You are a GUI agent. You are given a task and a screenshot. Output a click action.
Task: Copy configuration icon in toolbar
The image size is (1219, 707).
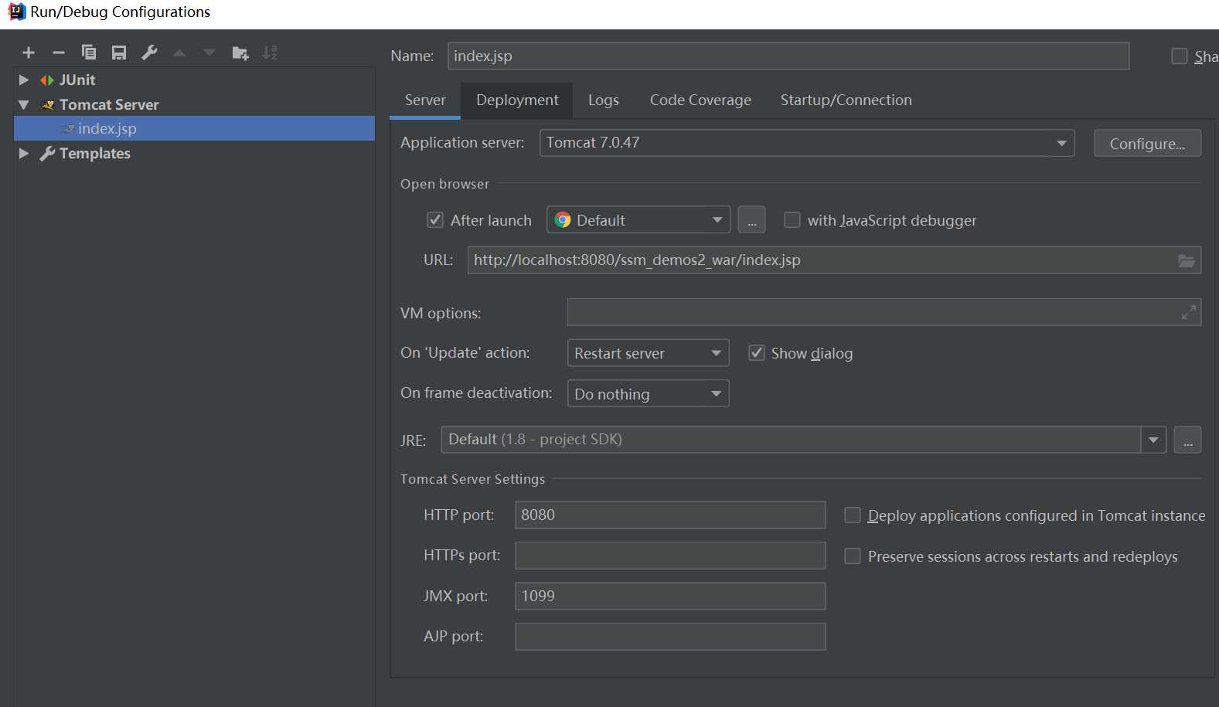89,53
